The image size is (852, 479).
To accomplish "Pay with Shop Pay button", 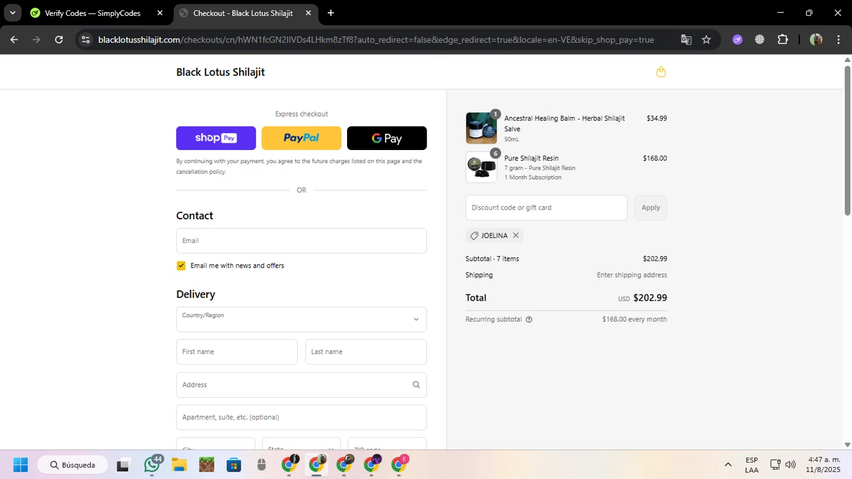I will 216,138.
